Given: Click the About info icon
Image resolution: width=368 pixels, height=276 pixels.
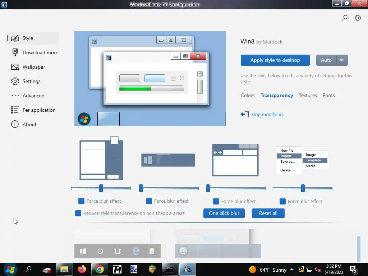Looking at the screenshot, I should [x=15, y=124].
